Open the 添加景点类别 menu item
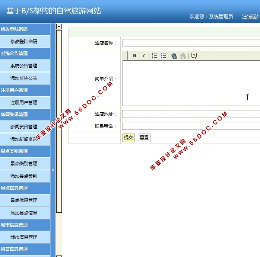Viewport: 260px width, 257px height. click(25, 176)
